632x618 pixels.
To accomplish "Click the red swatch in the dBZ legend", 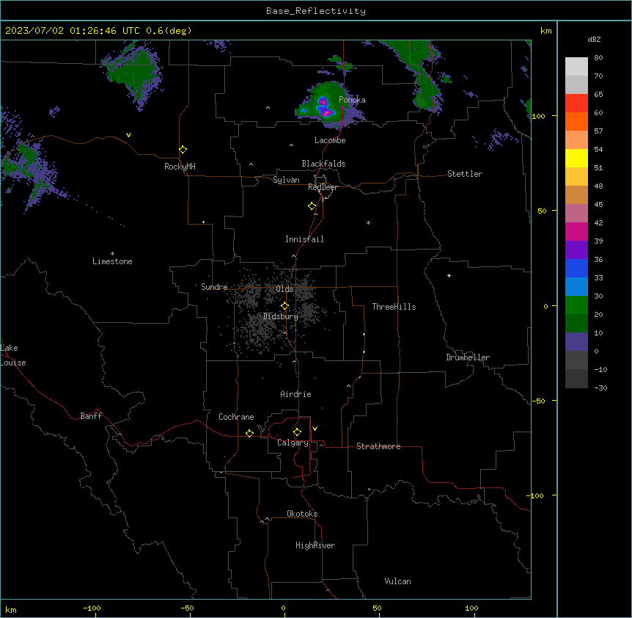I will pyautogui.click(x=576, y=103).
